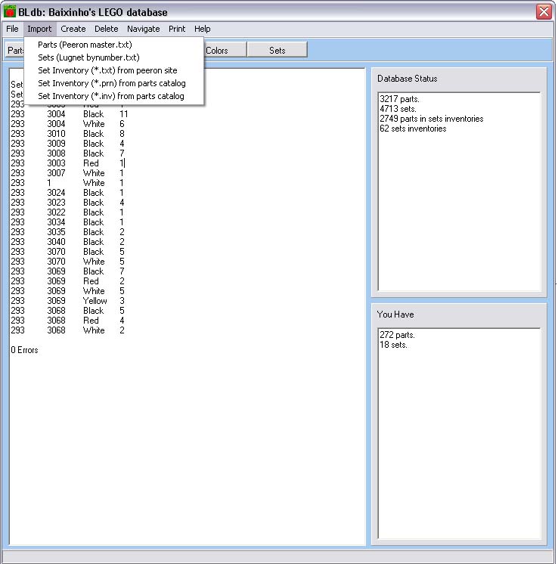This screenshot has height=564, width=558.
Task: Click the row with part 1 White
Action: (67, 183)
